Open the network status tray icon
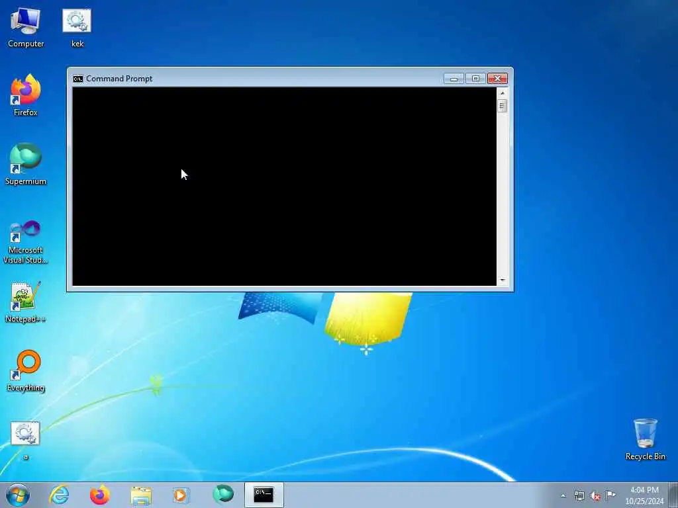This screenshot has width=678, height=508. (579, 495)
